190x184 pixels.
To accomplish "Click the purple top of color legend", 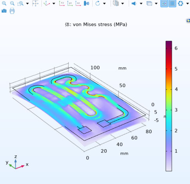I will point(169,44).
